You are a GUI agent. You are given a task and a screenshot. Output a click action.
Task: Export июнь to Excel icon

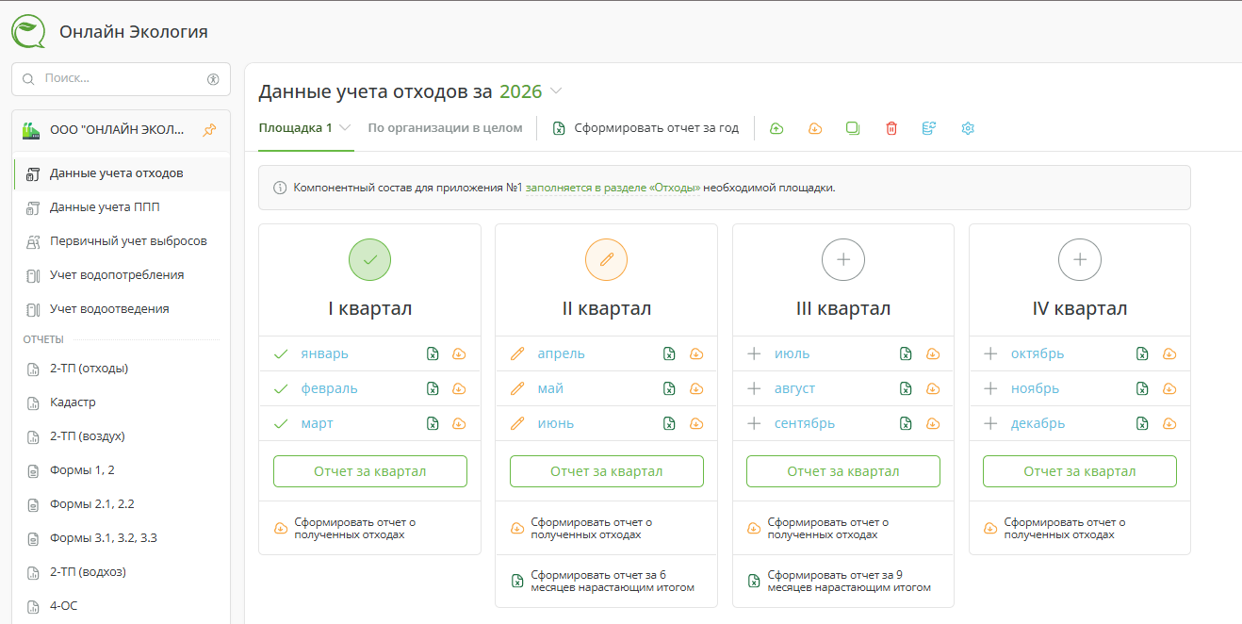coord(669,423)
